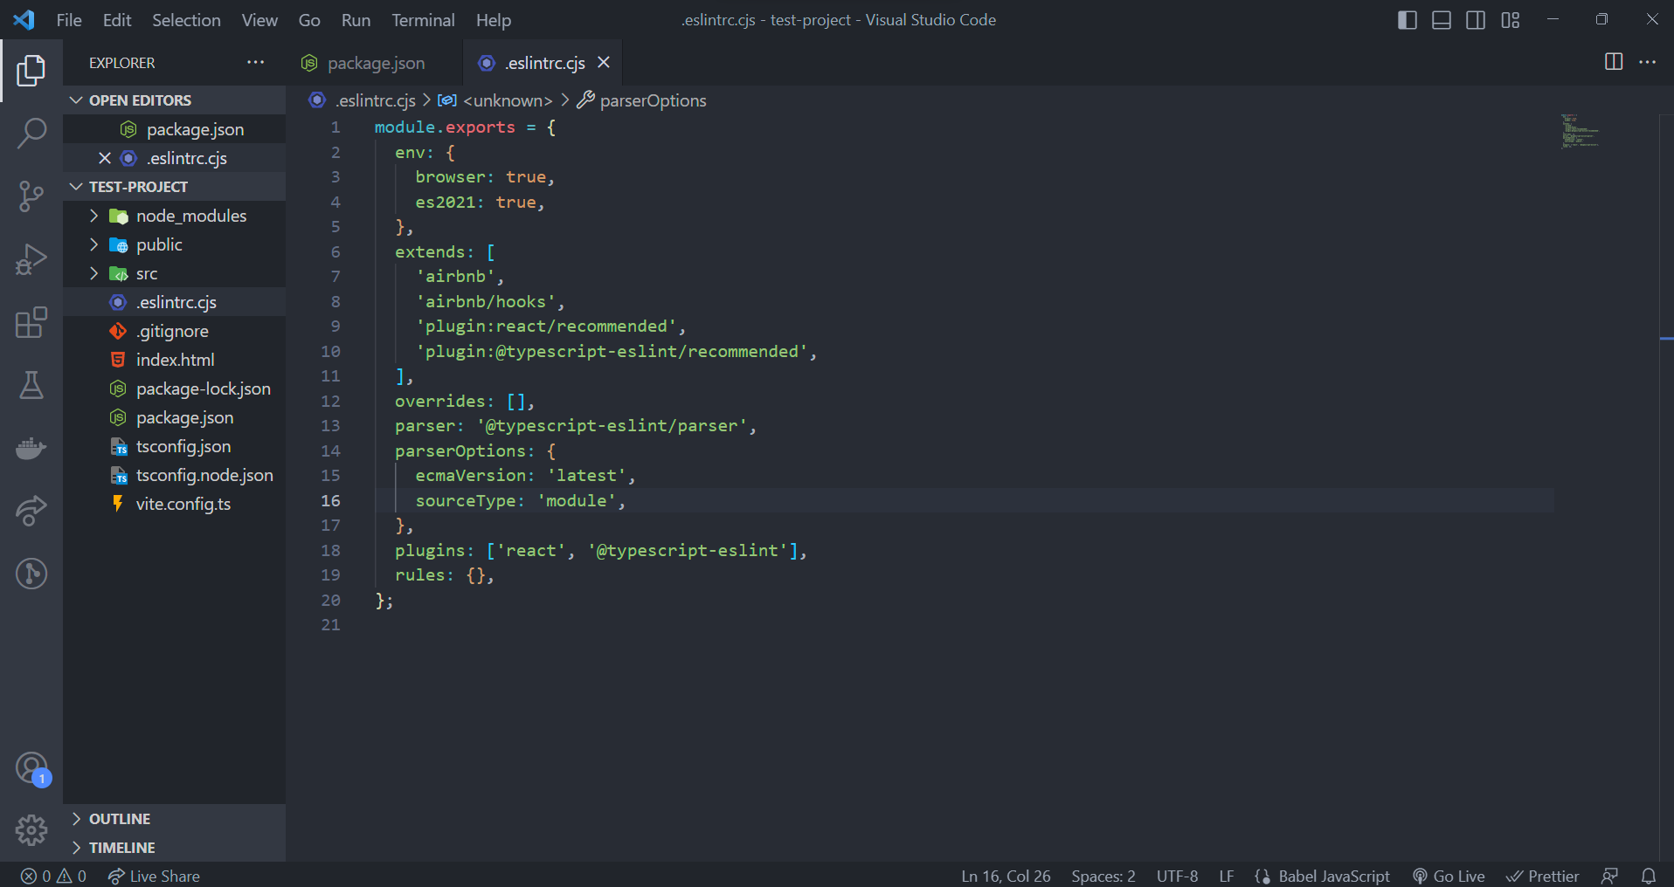Image resolution: width=1674 pixels, height=887 pixels.
Task: Open the Docker view
Action: pos(31,448)
